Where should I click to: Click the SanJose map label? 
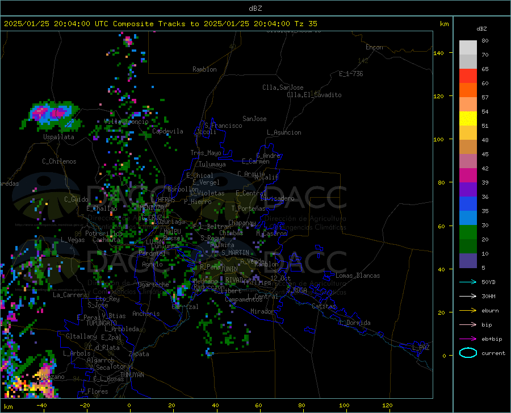coord(254,119)
